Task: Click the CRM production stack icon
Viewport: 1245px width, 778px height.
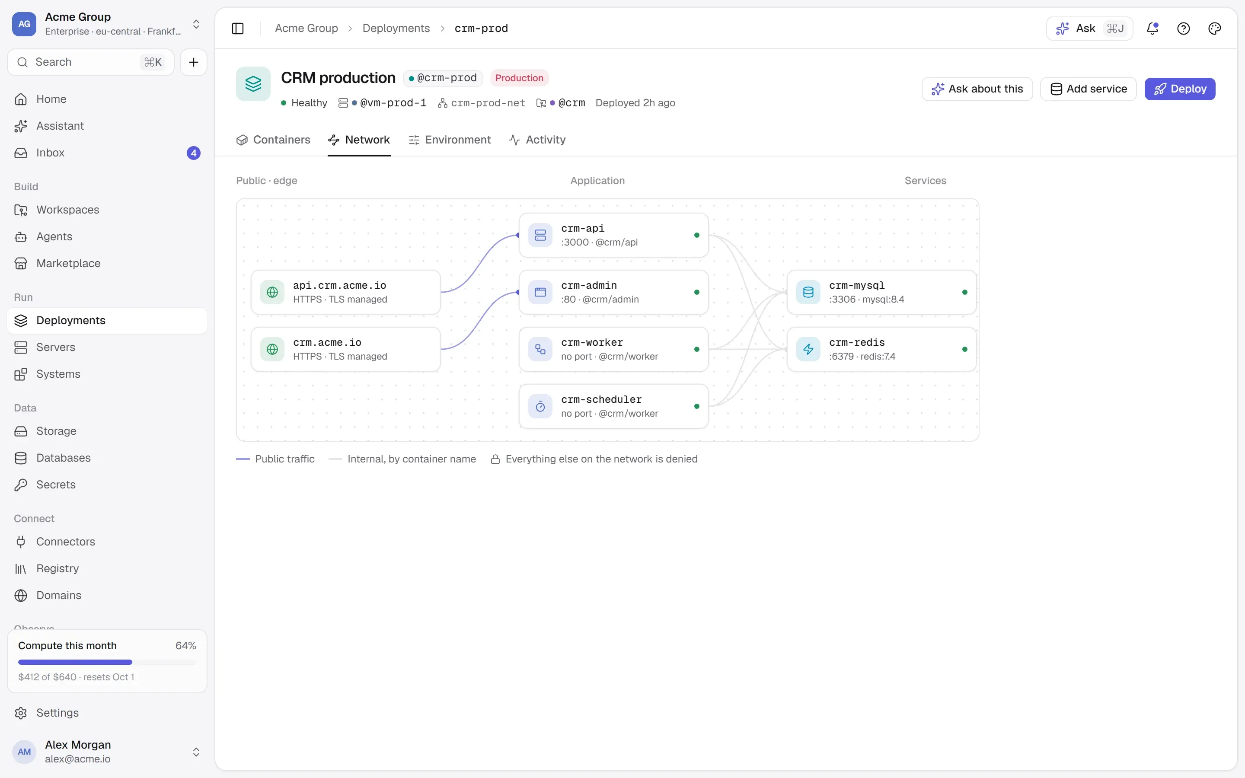Action: (x=253, y=84)
